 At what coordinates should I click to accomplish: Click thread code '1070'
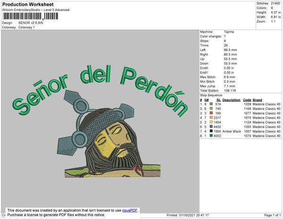[248, 118]
